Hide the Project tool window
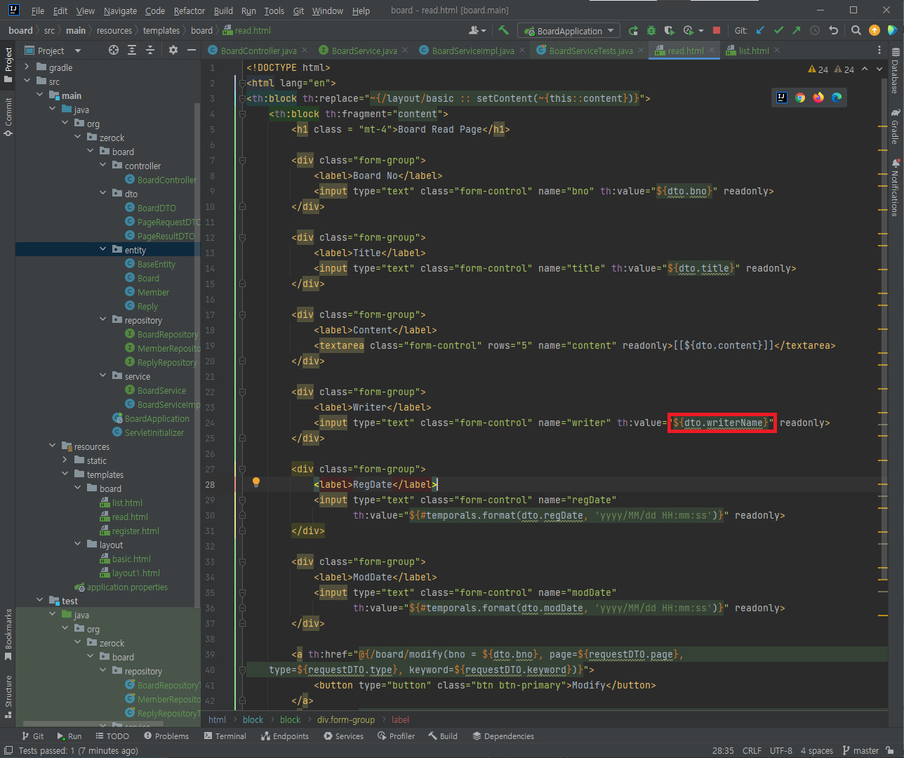 191,50
